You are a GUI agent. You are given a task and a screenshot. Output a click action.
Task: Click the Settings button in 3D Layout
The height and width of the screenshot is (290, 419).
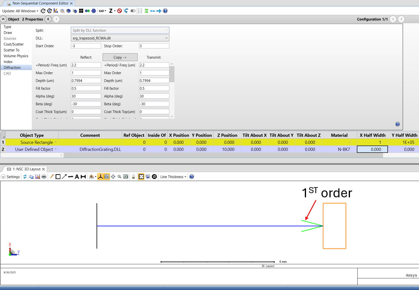coord(11,177)
